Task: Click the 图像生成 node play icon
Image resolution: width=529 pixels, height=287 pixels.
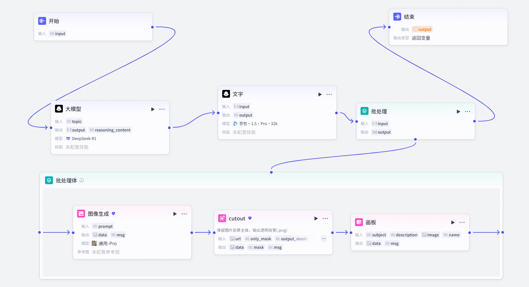Action: [x=175, y=214]
